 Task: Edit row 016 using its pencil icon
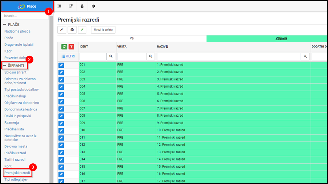point(61,174)
